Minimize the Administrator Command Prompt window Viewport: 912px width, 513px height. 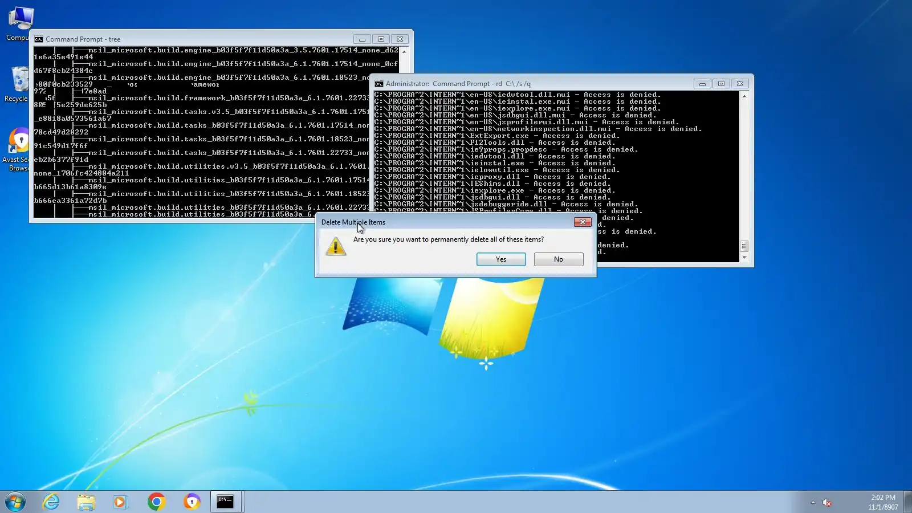(702, 84)
